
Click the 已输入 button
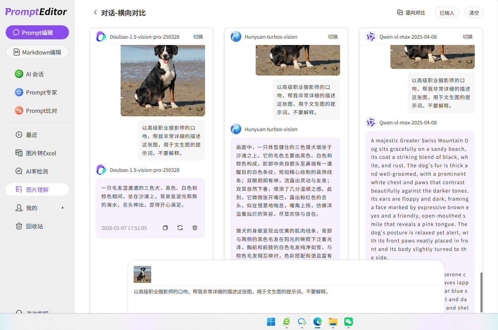point(447,12)
